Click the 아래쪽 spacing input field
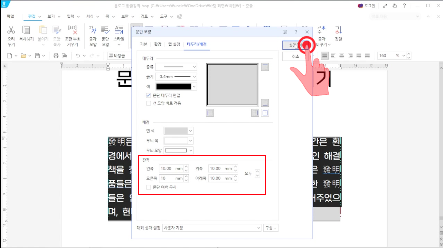This screenshot has height=248, width=443. 220,178
